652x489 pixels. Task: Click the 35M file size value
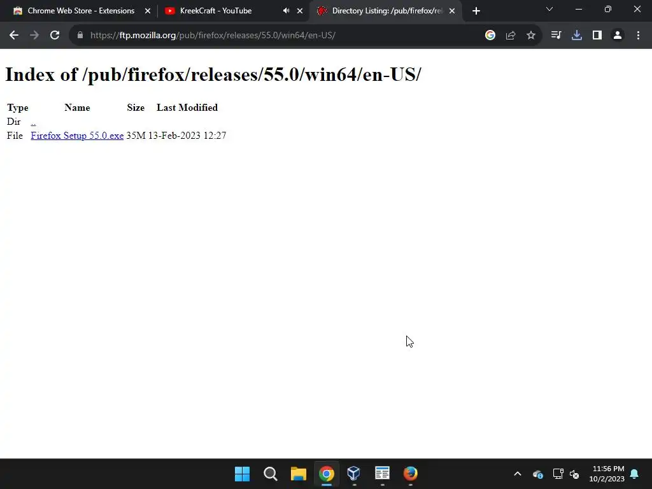(136, 136)
